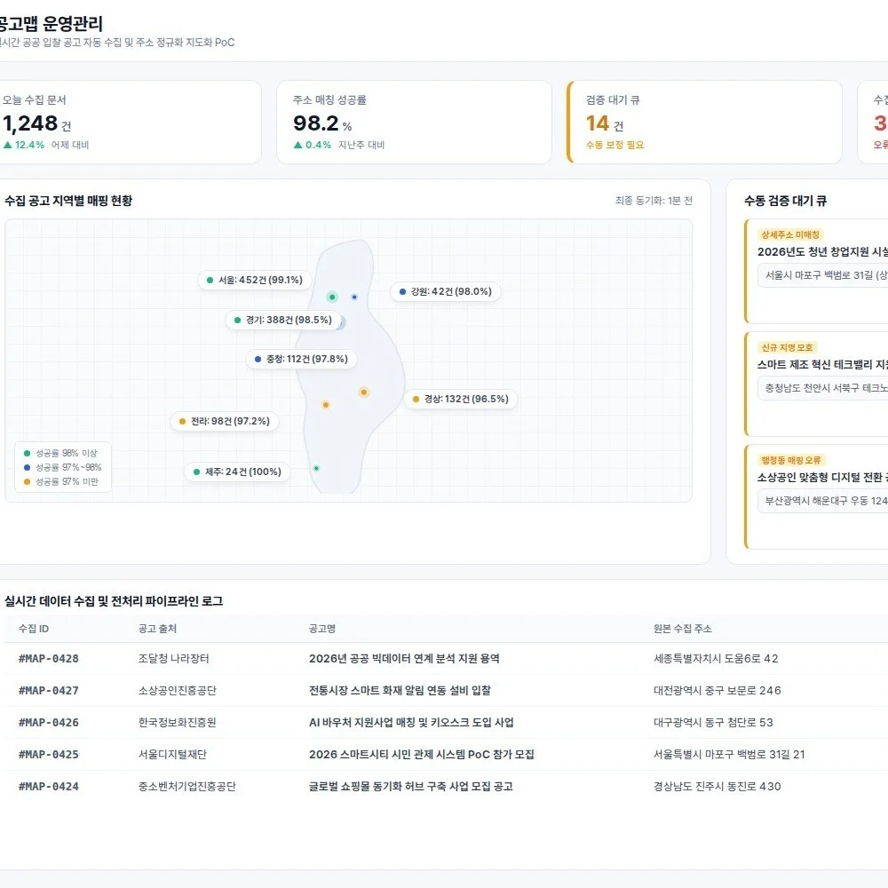Select row ID #MAP-0424
The image size is (888, 888).
tap(49, 787)
